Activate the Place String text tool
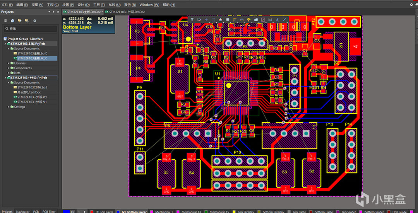 pos(277,19)
